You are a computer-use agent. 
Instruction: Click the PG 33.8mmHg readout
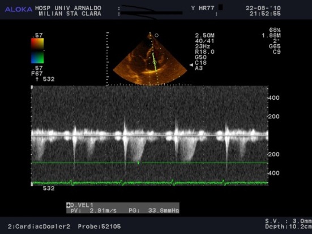pos(153,211)
